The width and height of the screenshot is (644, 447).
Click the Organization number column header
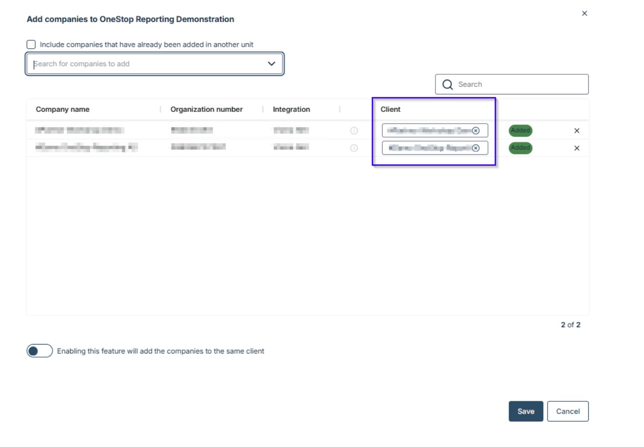pos(206,109)
